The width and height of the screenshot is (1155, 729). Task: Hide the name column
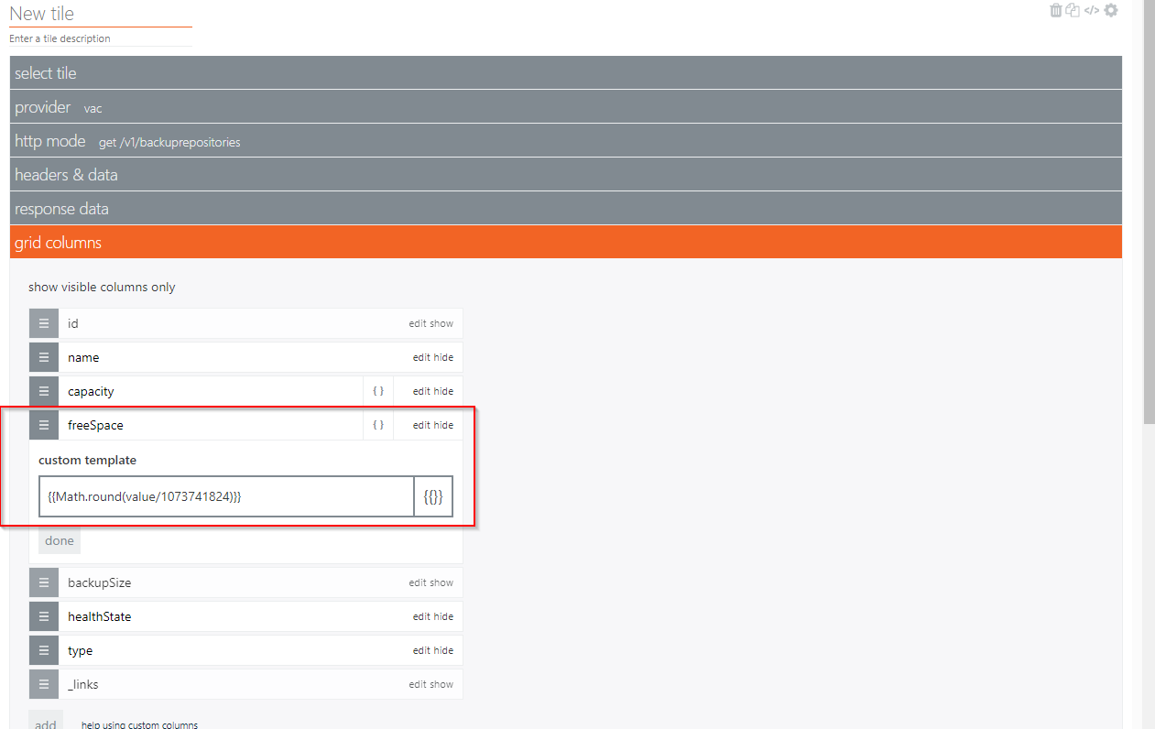coord(443,357)
